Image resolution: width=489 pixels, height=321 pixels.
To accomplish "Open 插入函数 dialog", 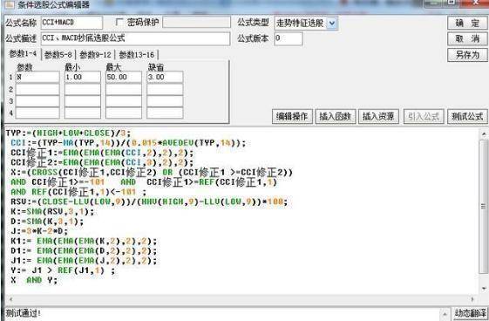I will [336, 117].
